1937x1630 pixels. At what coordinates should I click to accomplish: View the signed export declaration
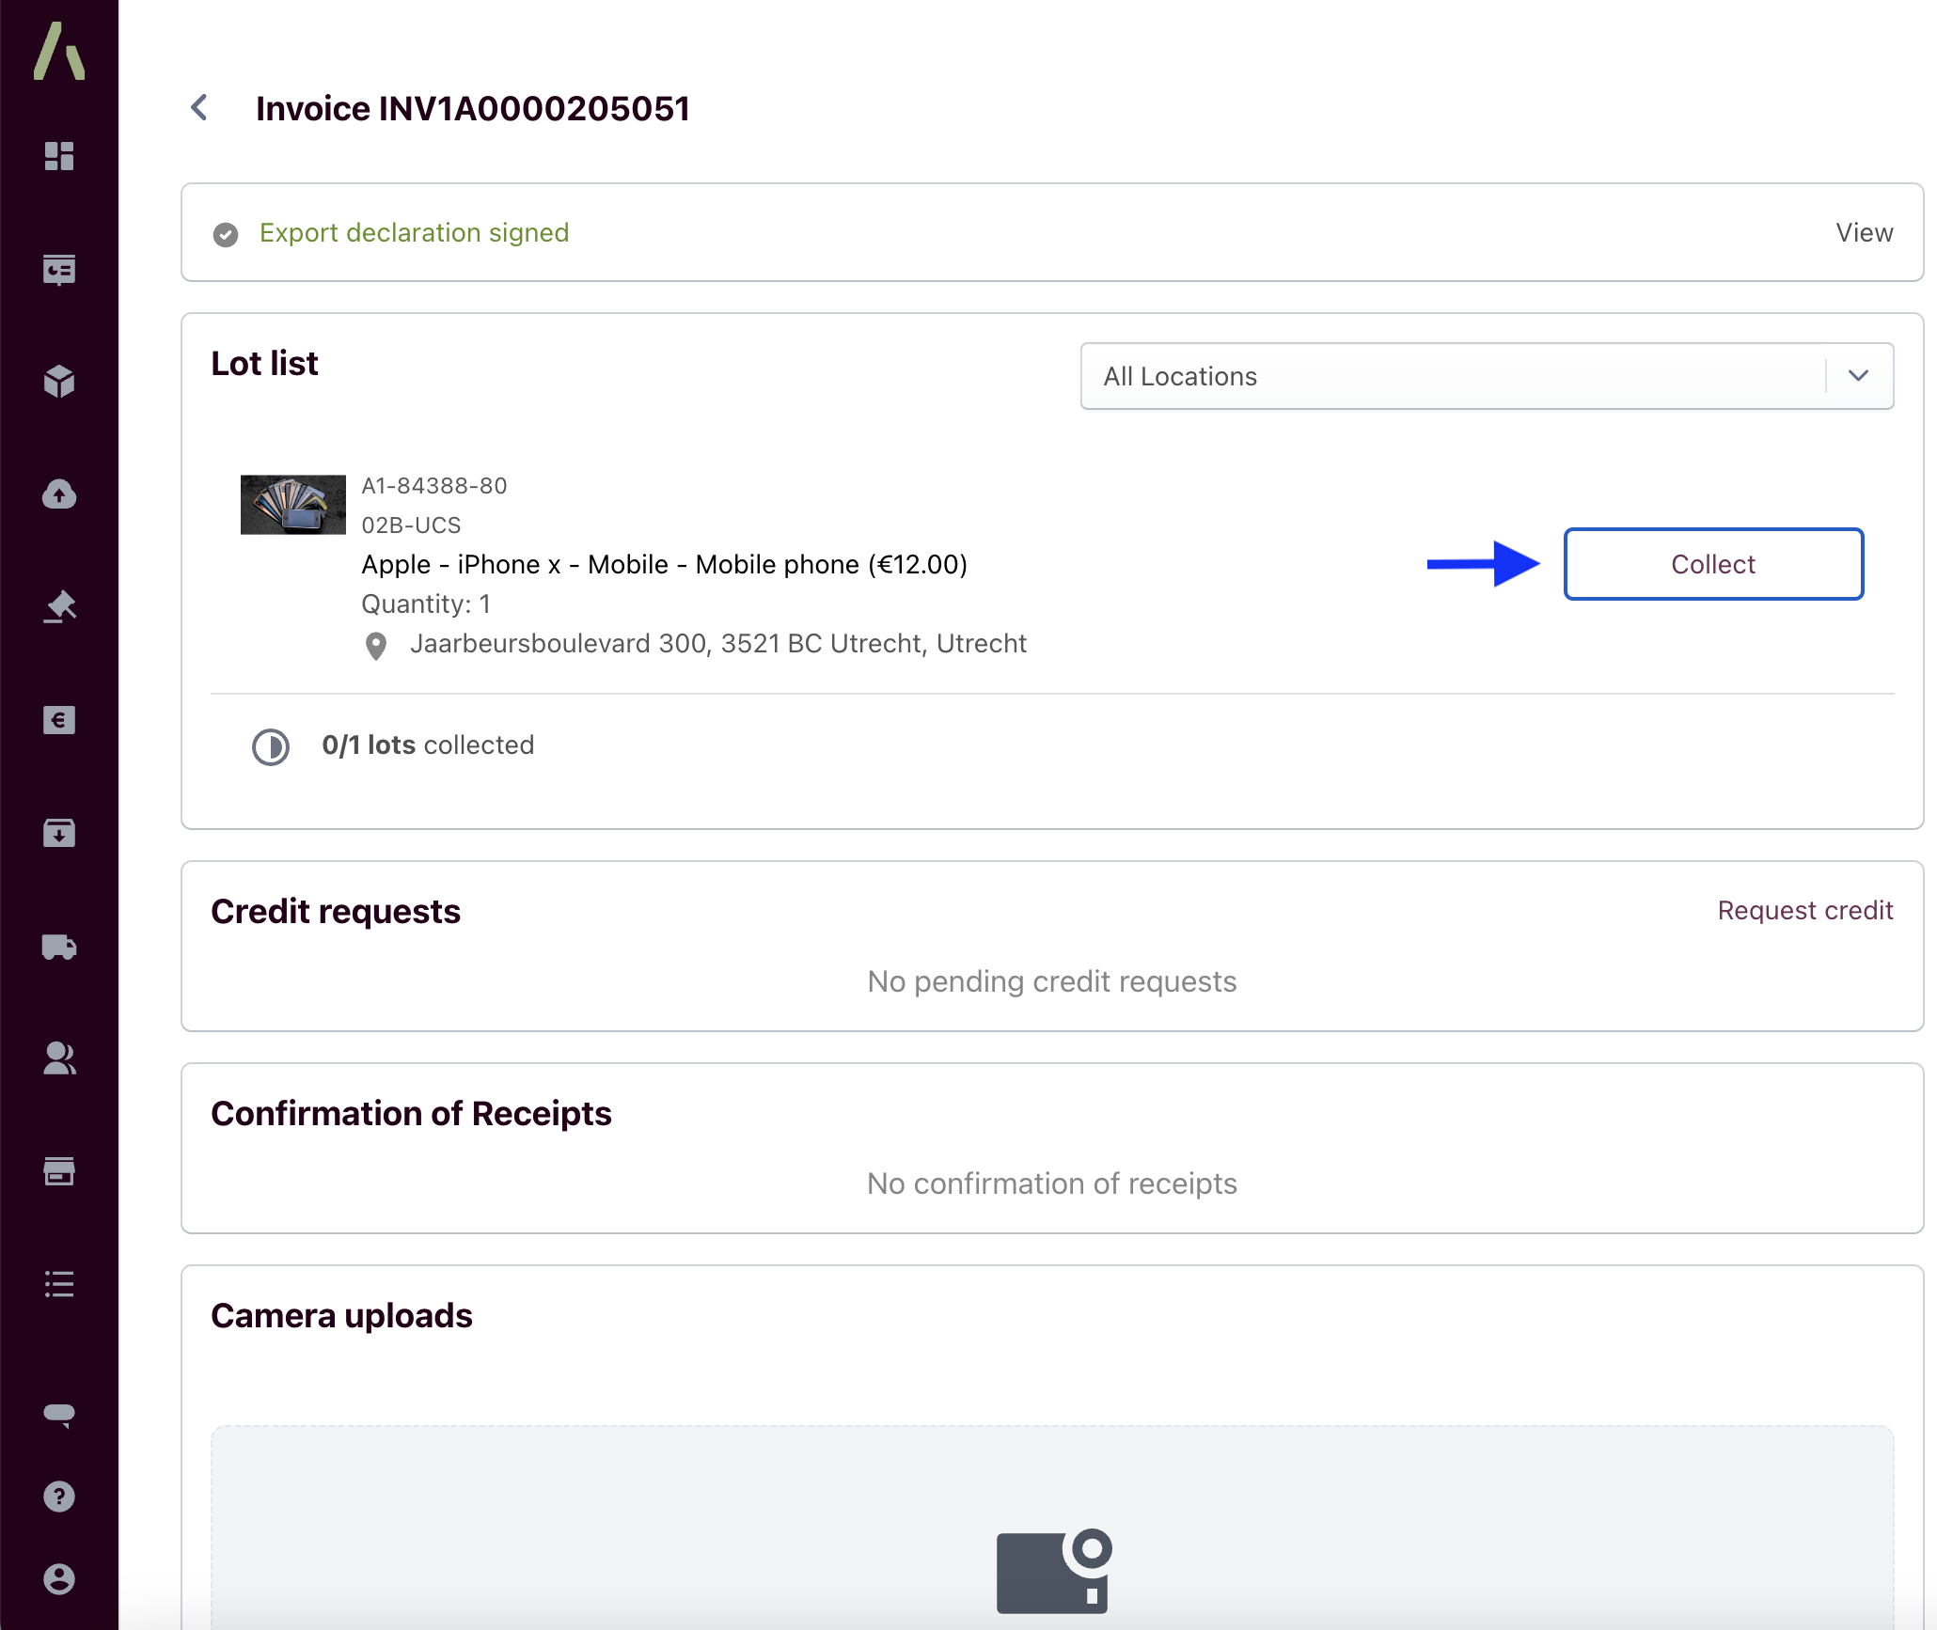1864,232
